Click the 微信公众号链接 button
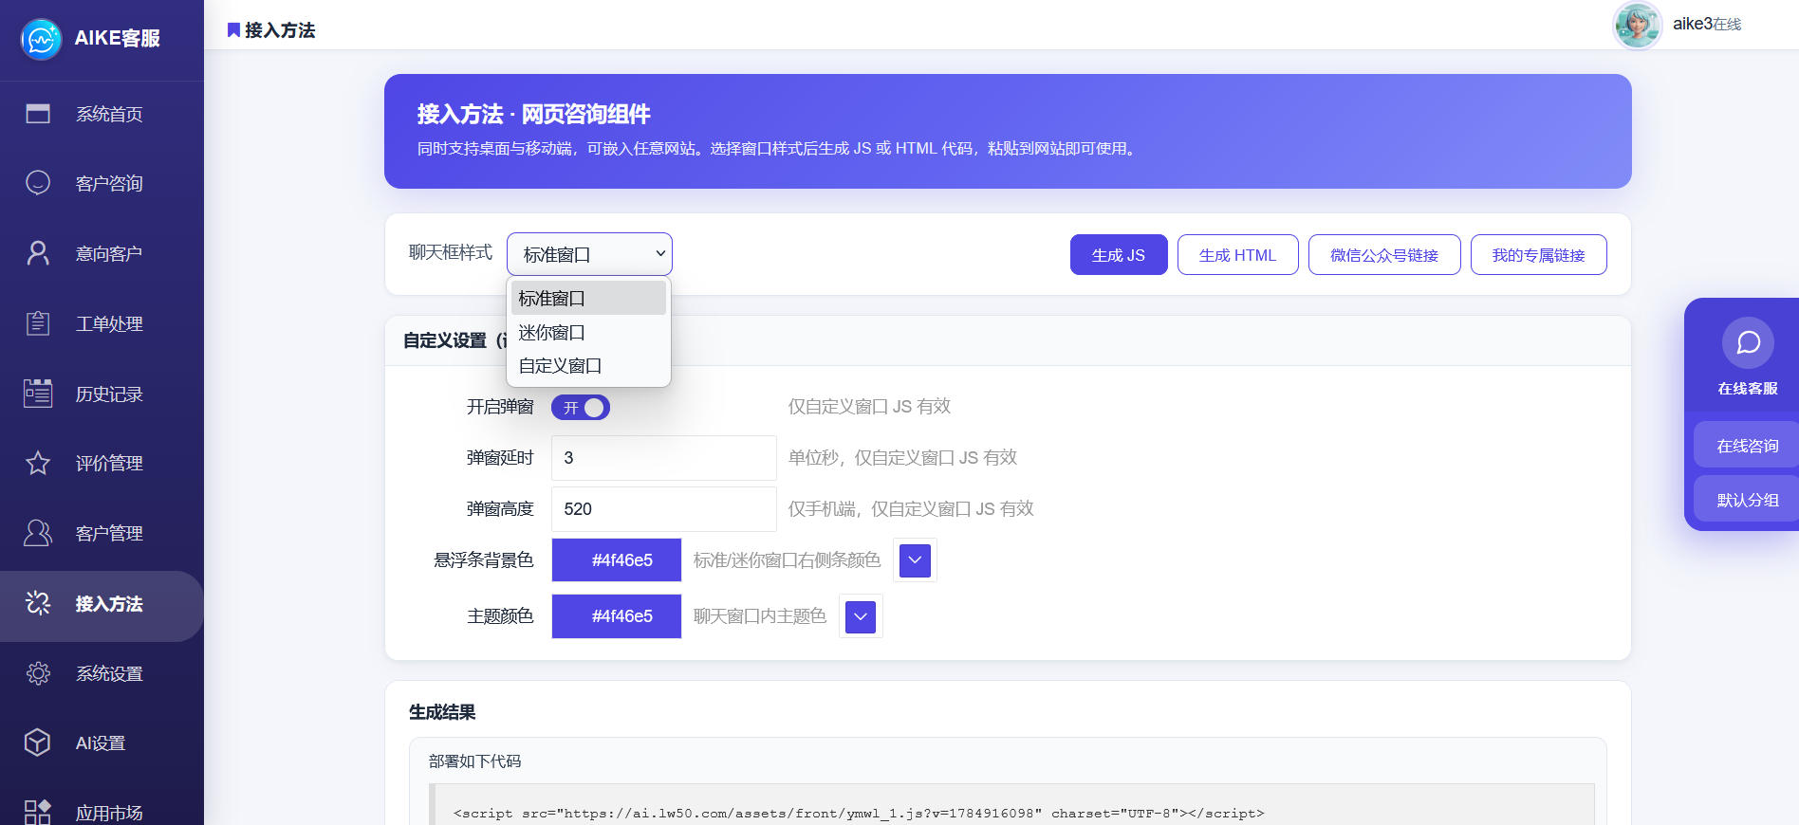Viewport: 1799px width, 825px height. click(1384, 255)
